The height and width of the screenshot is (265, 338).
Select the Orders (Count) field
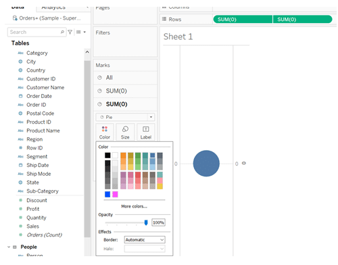[x=44, y=235]
